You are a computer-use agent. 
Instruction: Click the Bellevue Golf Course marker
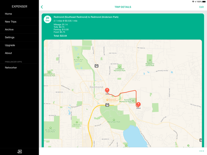(77, 122)
